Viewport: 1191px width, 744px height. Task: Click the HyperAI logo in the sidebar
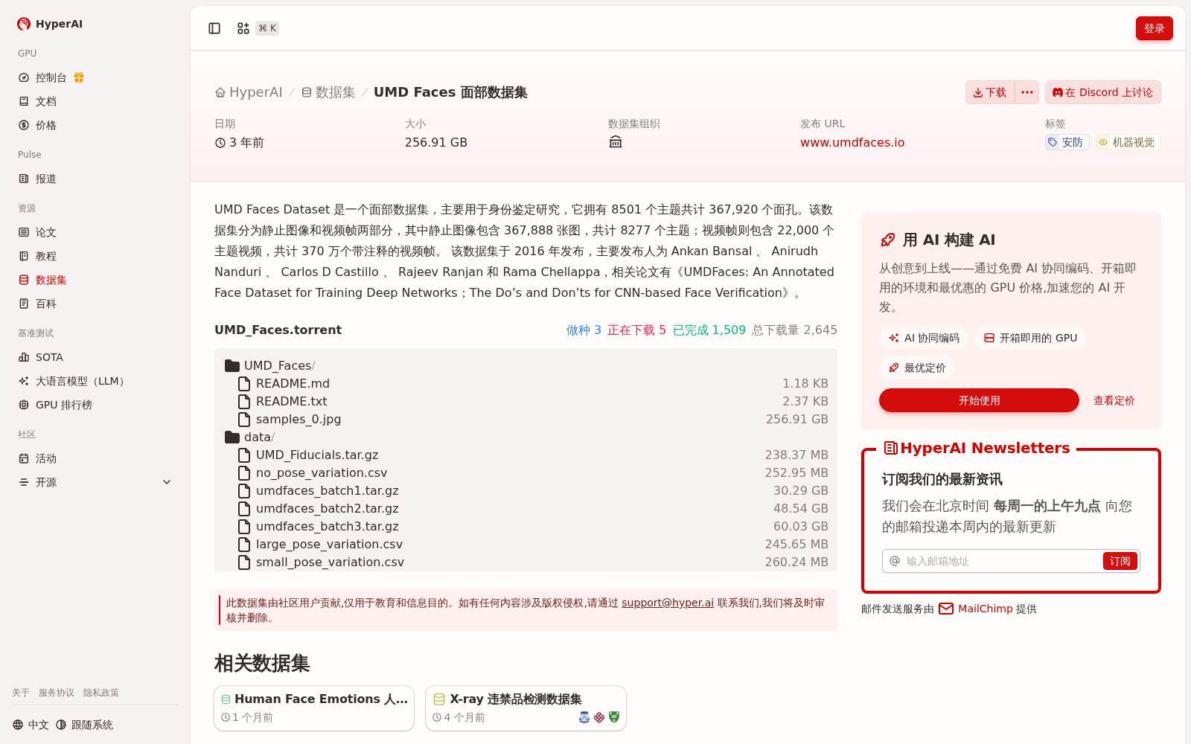click(49, 24)
